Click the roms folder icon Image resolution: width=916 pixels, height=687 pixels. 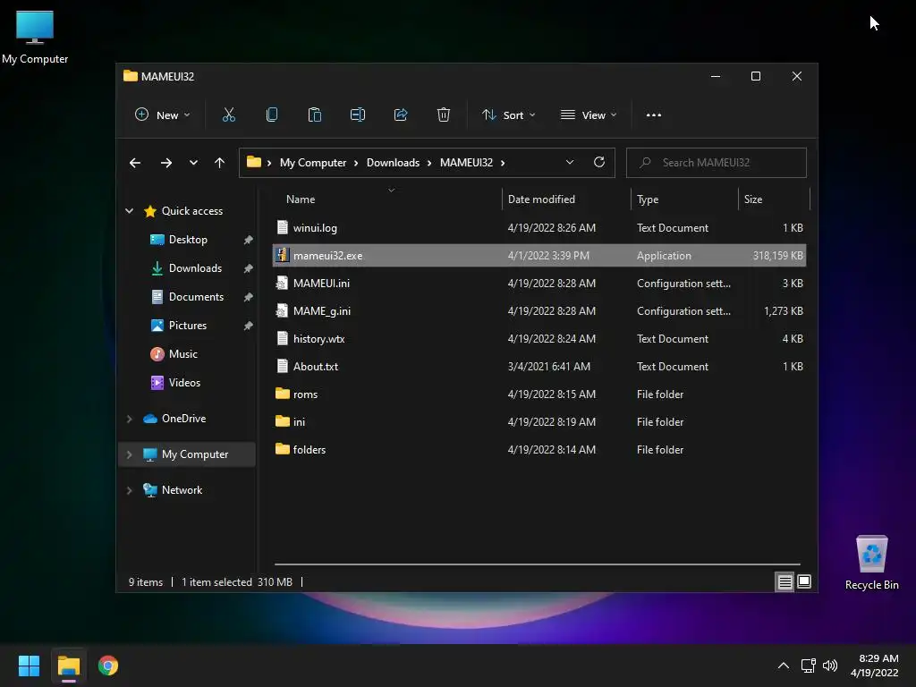[x=283, y=394]
